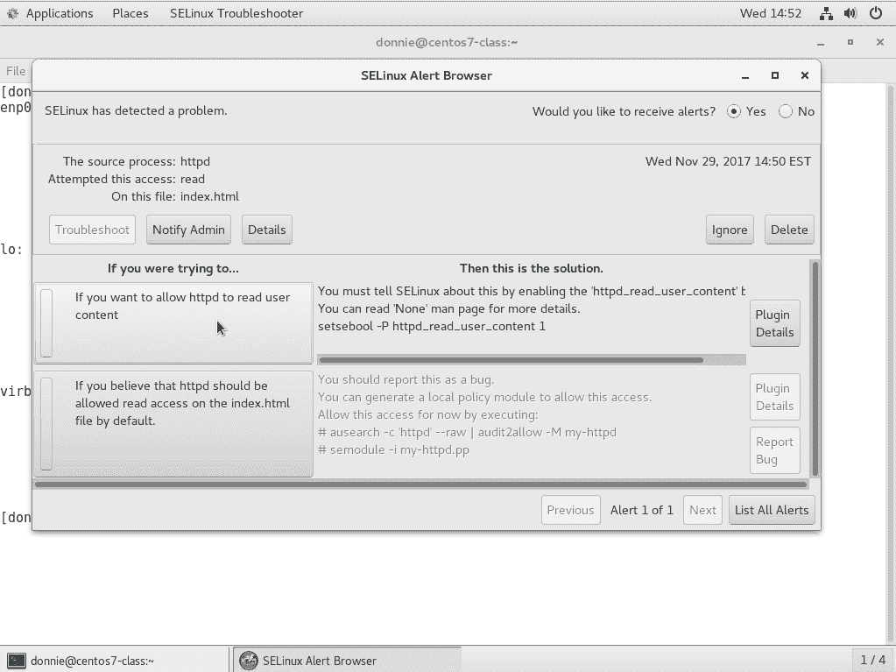This screenshot has height=672, width=896.
Task: Click the source process value 'httpd'
Action: [195, 162]
